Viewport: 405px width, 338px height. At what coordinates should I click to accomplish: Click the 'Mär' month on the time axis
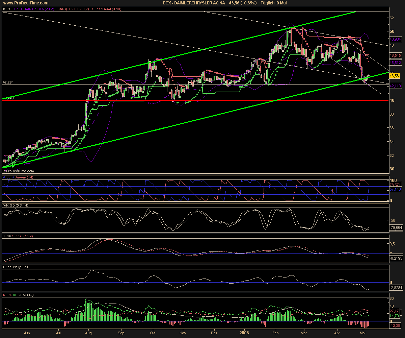tap(304, 333)
